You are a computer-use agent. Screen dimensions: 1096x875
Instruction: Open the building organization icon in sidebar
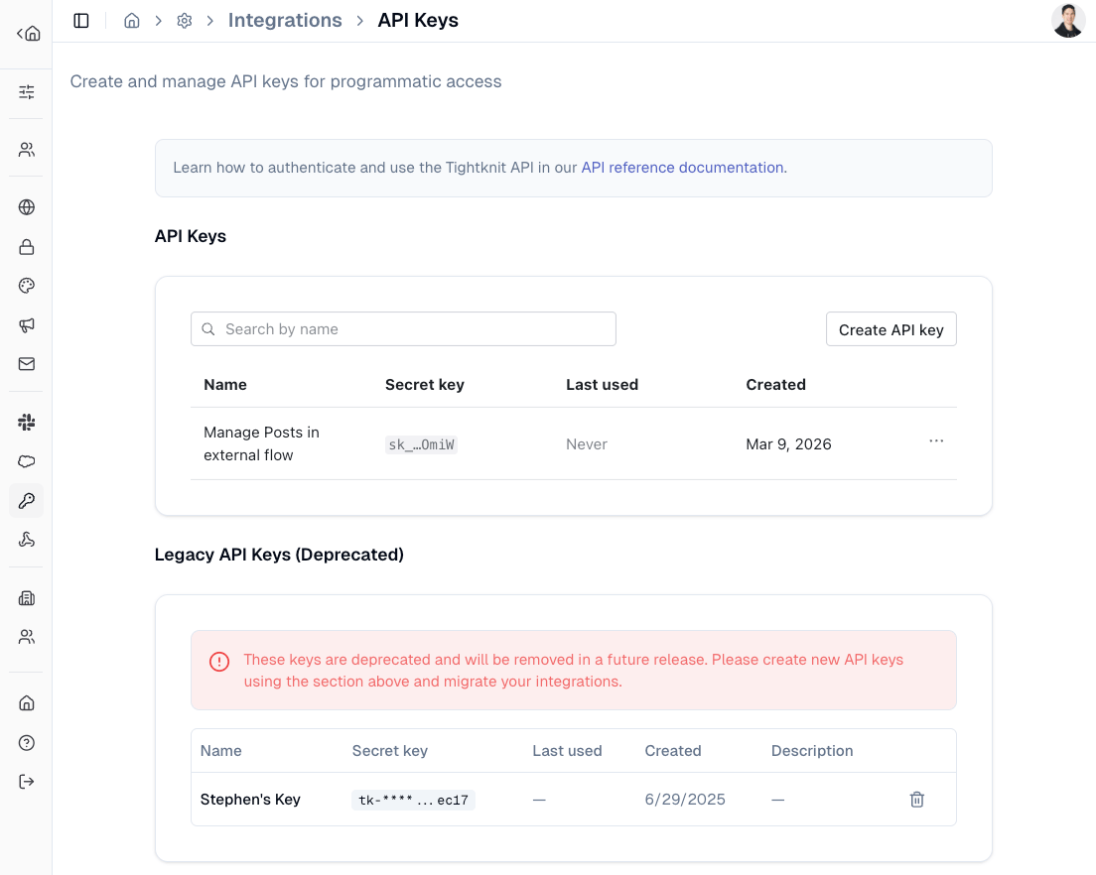(x=27, y=598)
